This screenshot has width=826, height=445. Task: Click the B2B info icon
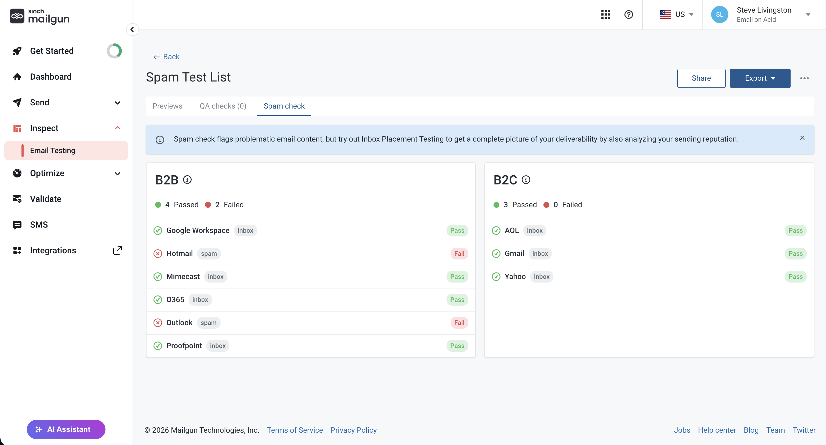[x=187, y=180]
